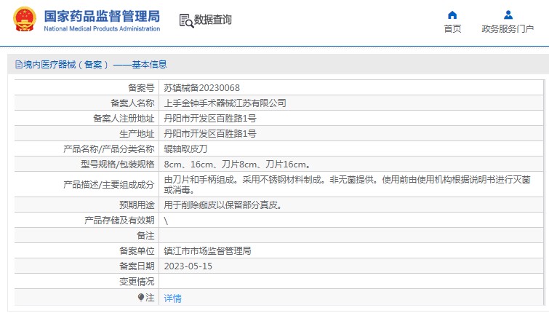Click the 备注 label
Image resolution: width=549 pixels, height=313 pixels.
click(145, 236)
